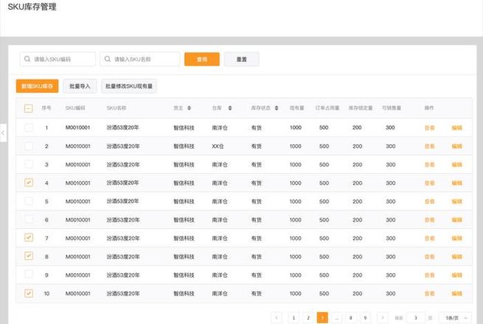
Task: Click the 重置 reset button
Action: pyautogui.click(x=241, y=59)
